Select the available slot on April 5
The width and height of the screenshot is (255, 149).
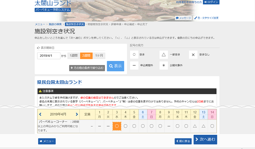pyautogui.click(x=134, y=126)
